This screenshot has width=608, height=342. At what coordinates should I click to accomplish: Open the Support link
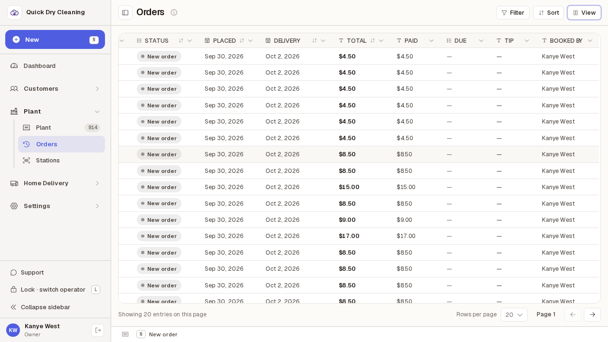55,273
